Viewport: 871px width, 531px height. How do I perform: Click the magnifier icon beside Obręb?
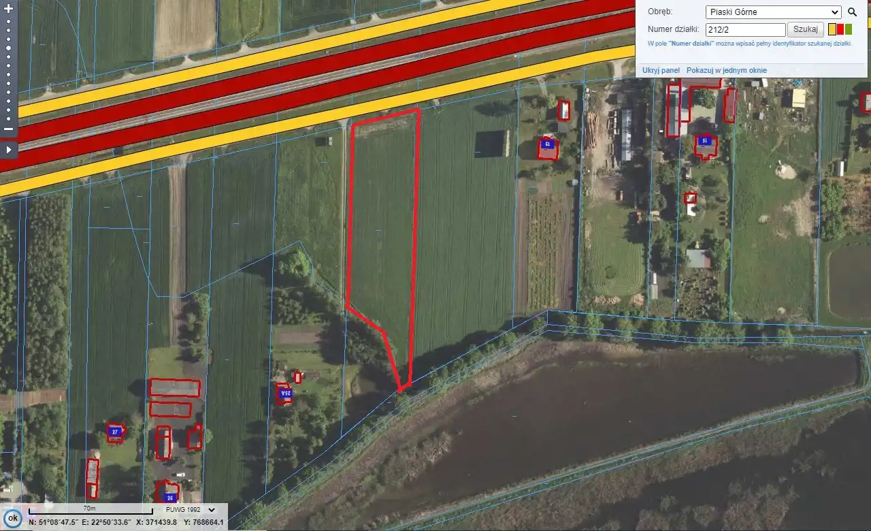852,12
